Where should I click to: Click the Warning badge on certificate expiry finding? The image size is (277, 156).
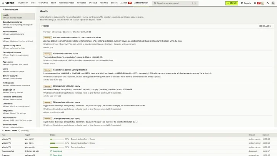pos(47,54)
